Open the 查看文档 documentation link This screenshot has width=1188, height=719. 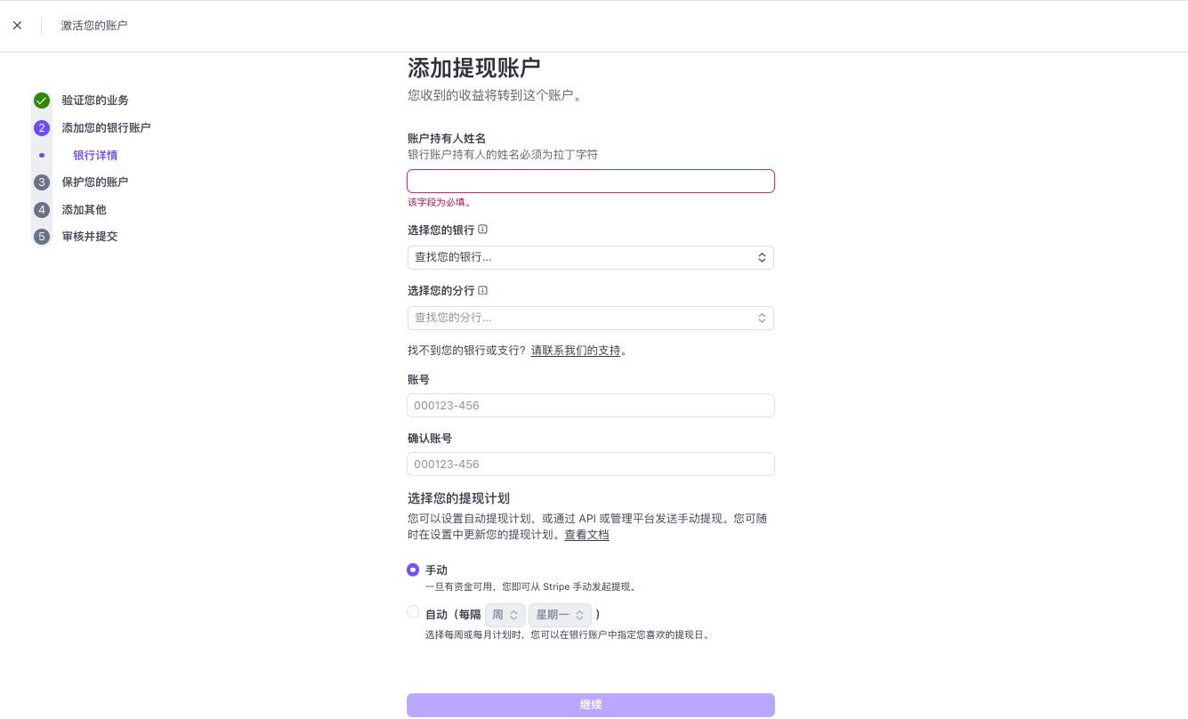(x=586, y=535)
